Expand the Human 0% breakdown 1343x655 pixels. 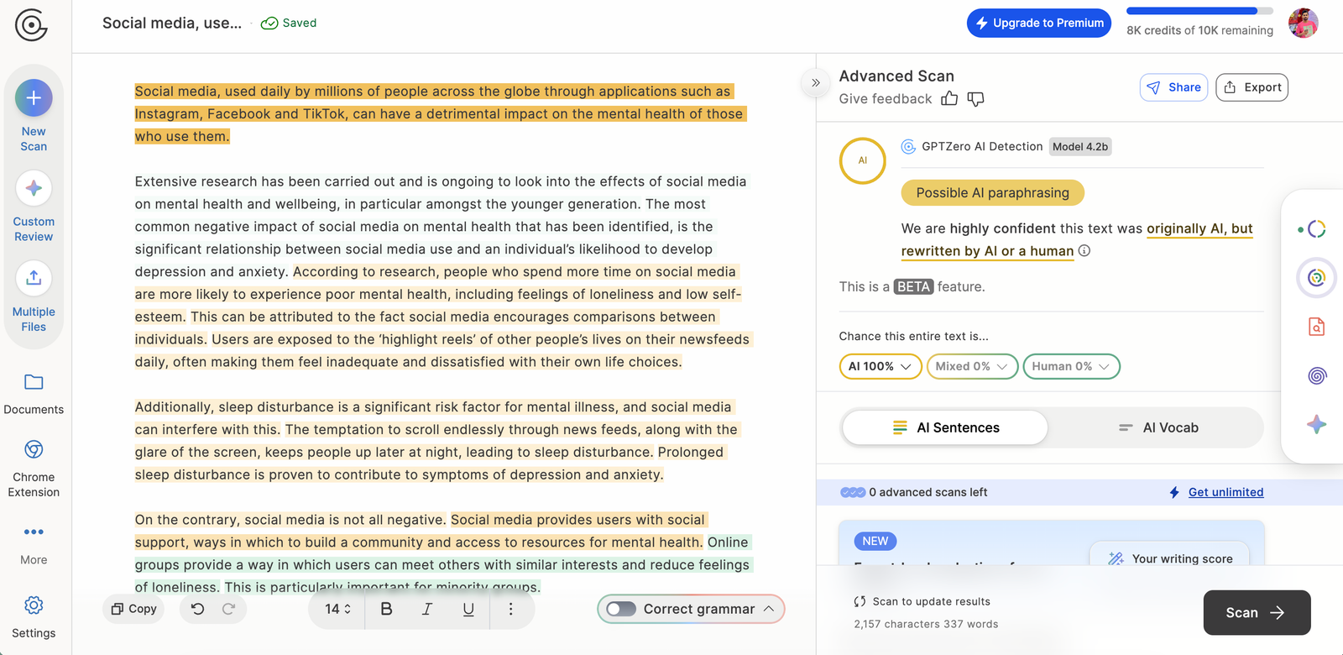click(x=1071, y=366)
